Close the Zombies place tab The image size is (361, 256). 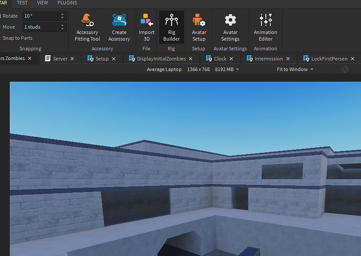click(30, 59)
